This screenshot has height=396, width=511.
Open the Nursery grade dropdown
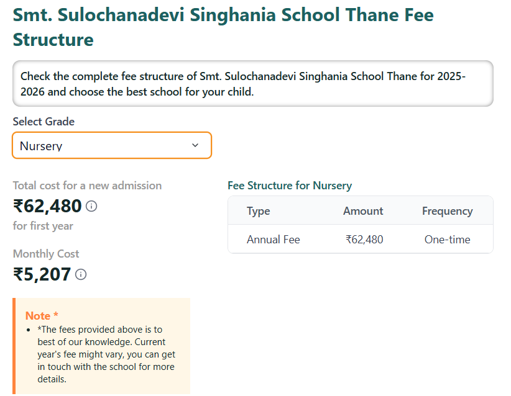pyautogui.click(x=112, y=145)
